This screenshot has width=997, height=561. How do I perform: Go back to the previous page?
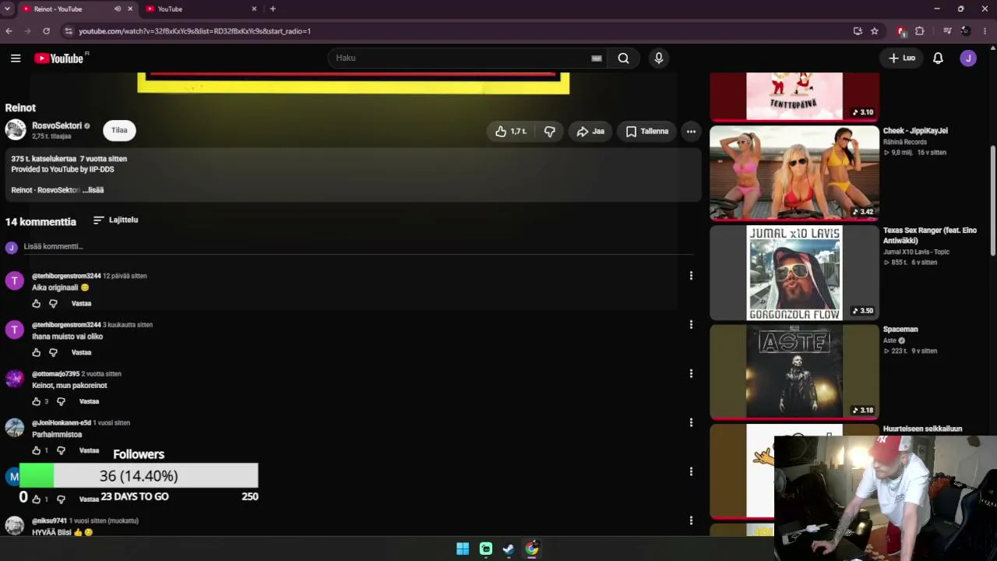(9, 31)
